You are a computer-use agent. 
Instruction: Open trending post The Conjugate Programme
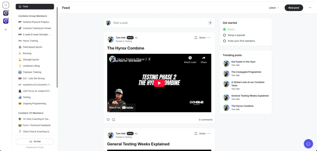[246, 72]
